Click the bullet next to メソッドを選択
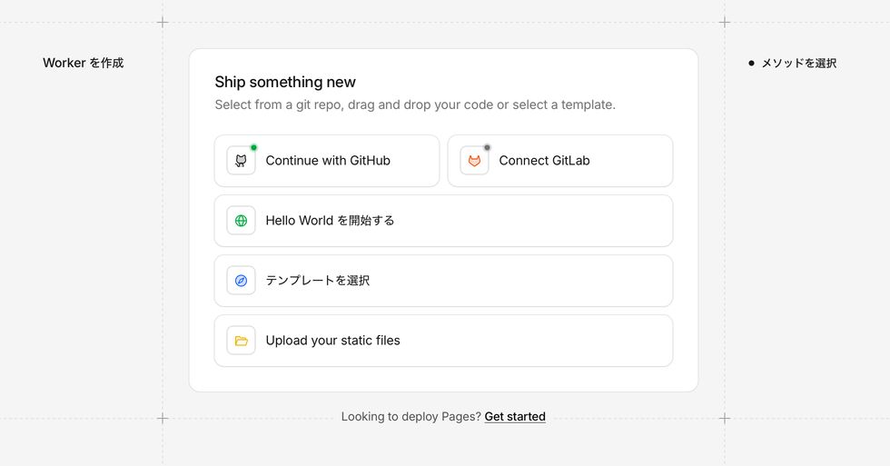890x466 pixels. [x=751, y=64]
